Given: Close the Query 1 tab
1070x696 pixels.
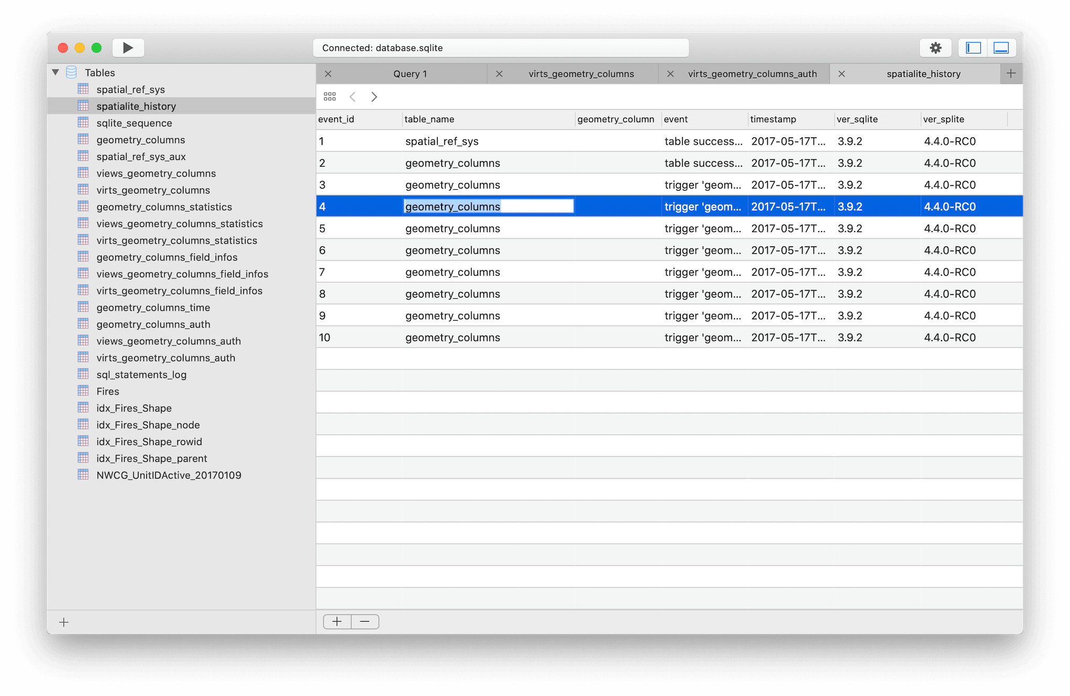Looking at the screenshot, I should tap(328, 74).
